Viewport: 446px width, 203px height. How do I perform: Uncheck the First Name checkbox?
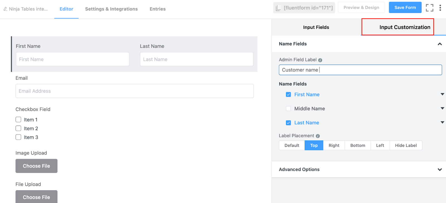click(289, 95)
